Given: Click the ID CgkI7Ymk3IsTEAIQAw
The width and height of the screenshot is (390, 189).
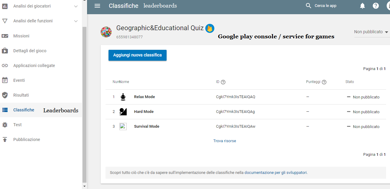Looking at the screenshot, I should tap(236, 127).
